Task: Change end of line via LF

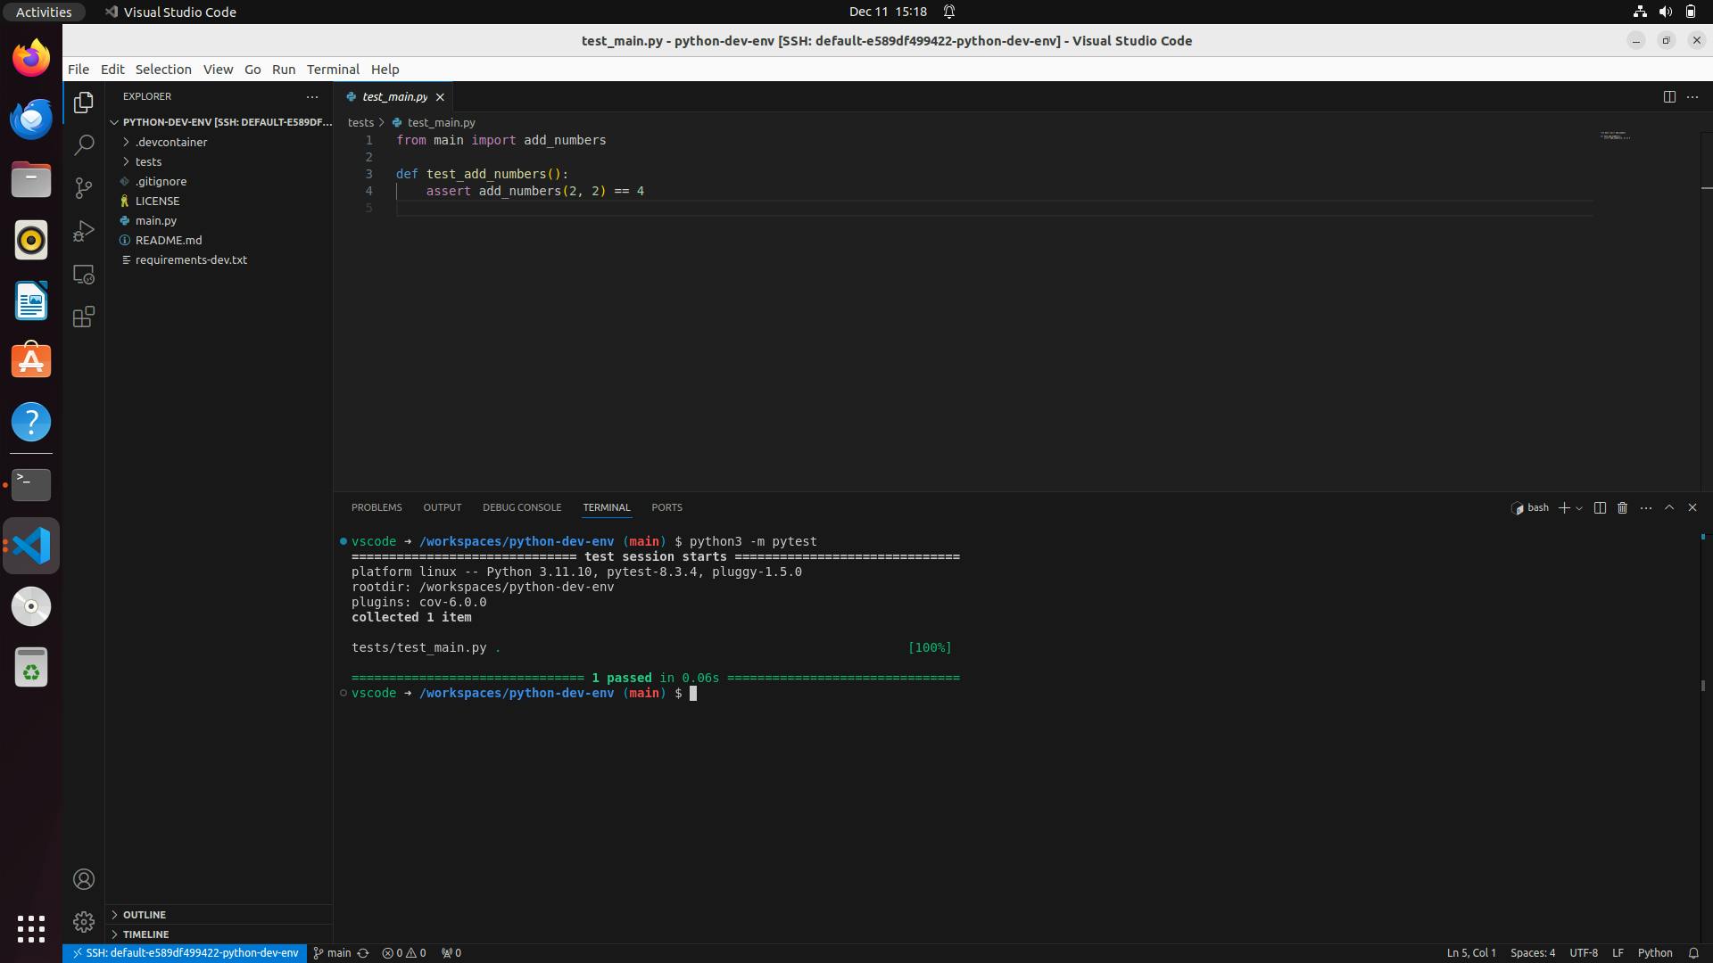Action: click(x=1618, y=952)
